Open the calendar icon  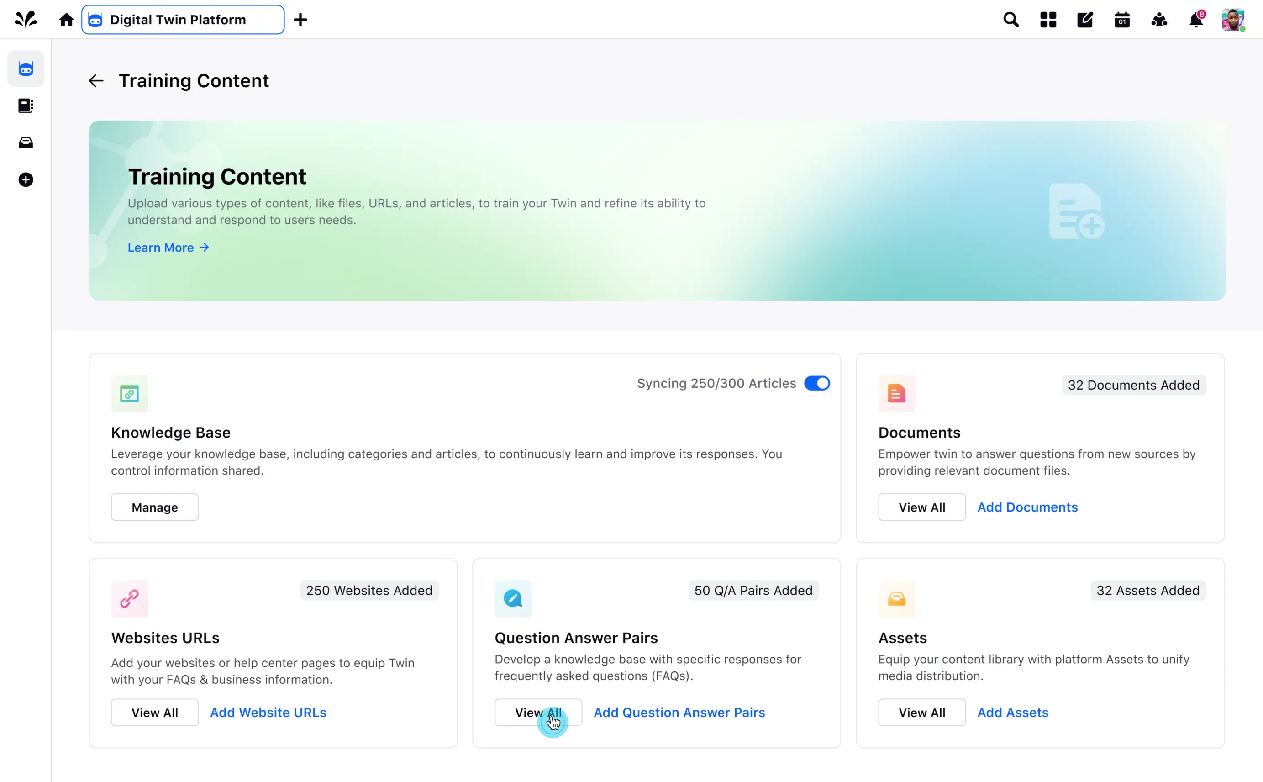pos(1122,20)
